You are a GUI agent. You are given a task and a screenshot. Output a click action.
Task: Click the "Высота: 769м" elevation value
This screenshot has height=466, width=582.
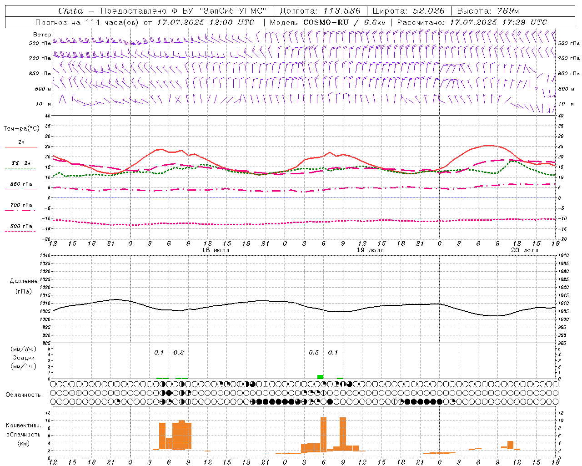click(x=488, y=11)
